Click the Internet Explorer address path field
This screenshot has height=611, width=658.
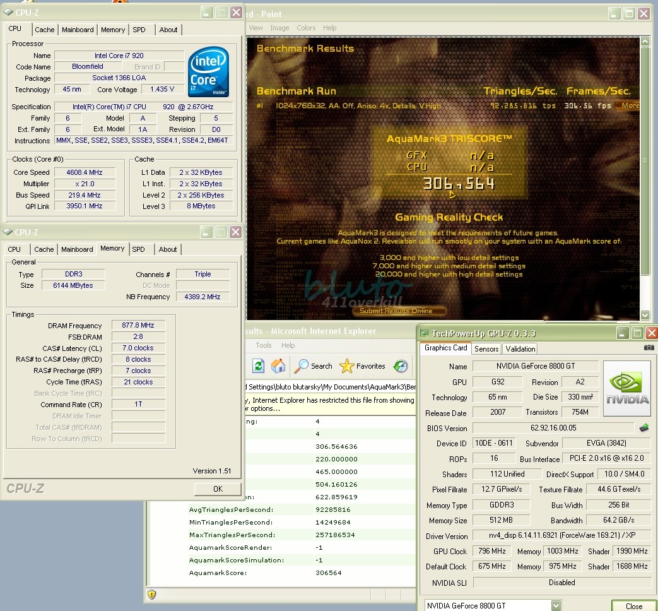tap(330, 387)
